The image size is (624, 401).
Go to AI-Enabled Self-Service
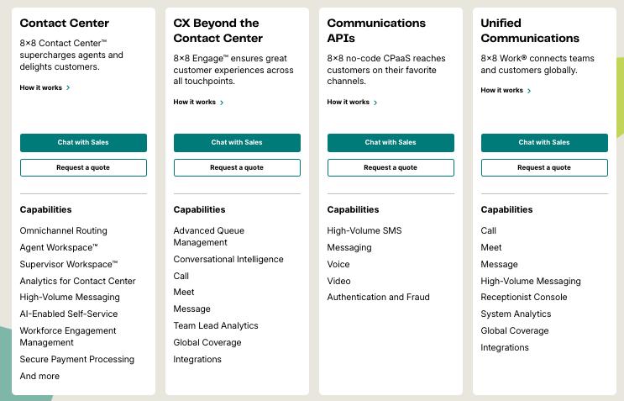pyautogui.click(x=69, y=314)
